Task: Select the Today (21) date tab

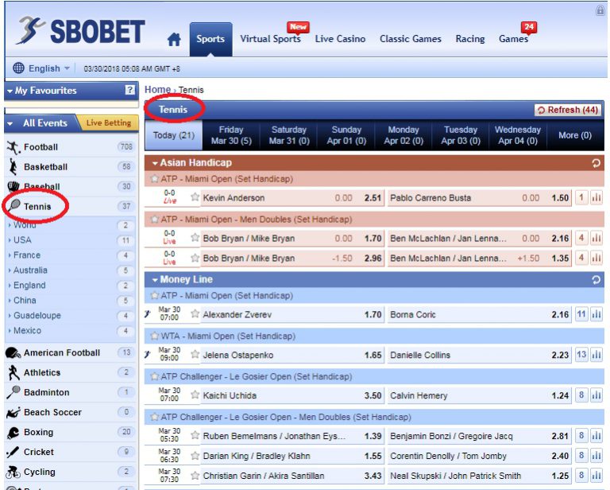Action: coord(173,135)
